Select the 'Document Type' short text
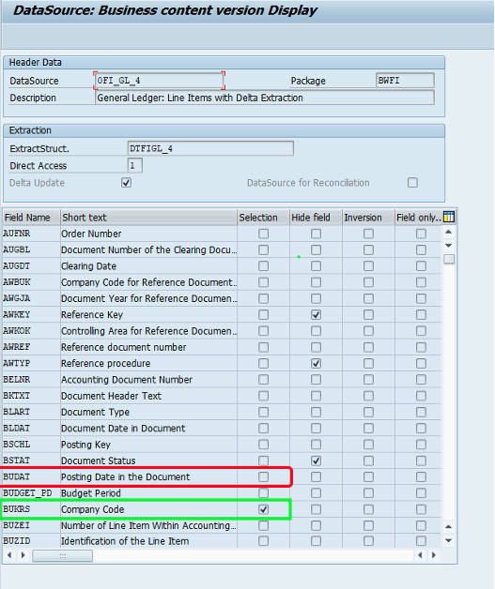Viewport: 495px width, 589px height. 95,412
